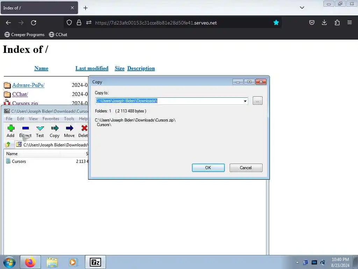The width and height of the screenshot is (358, 269).
Task: Open Windows Explorer from the taskbar
Action: [x=52, y=262]
